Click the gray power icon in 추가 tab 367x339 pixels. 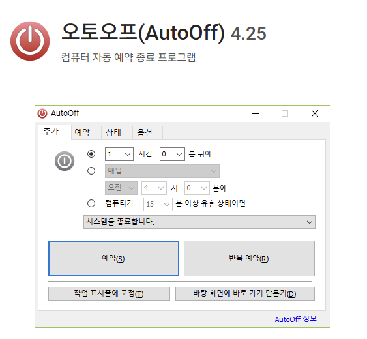point(65,161)
